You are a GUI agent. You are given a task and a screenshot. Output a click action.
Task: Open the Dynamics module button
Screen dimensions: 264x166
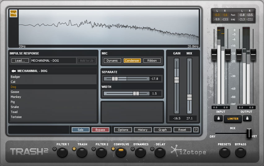pyautogui.click(x=140, y=152)
